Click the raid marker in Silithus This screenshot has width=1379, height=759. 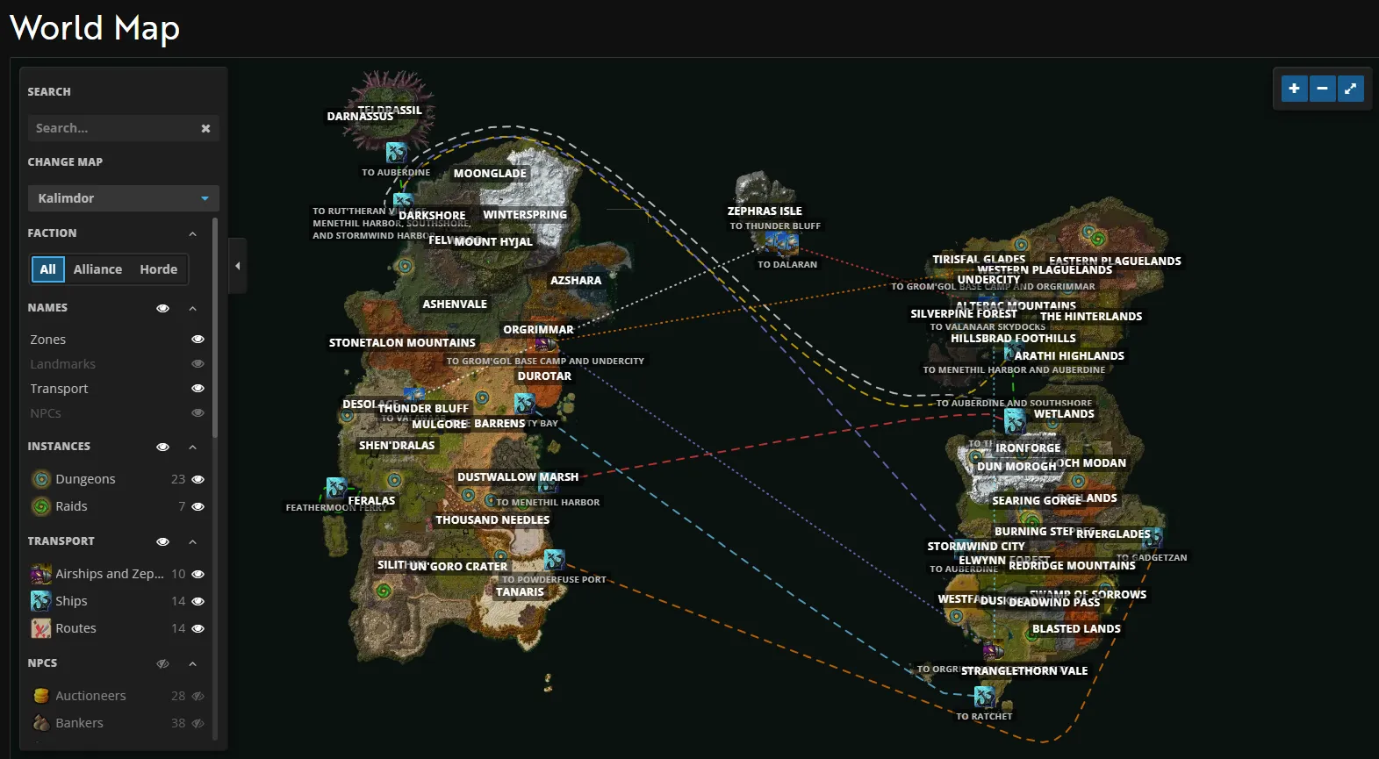point(384,591)
